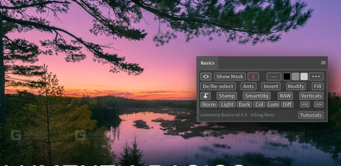This screenshot has height=166, width=341.
Task: Click the +++ increase button
Action: click(316, 76)
